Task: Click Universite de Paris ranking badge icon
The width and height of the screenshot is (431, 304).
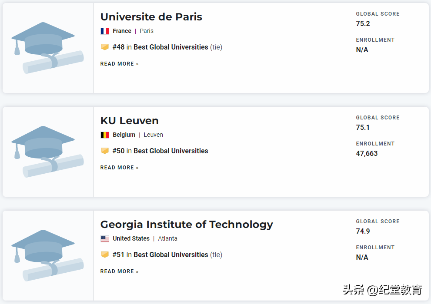Action: 105,47
